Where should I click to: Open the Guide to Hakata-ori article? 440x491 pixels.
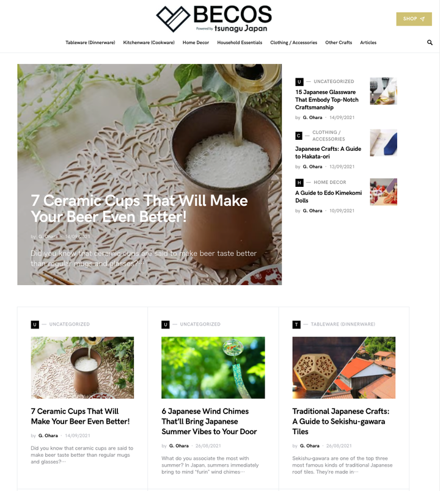click(x=328, y=153)
